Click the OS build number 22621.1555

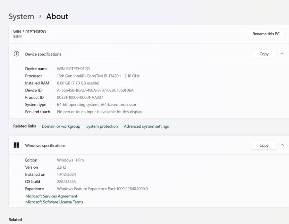tap(66, 181)
